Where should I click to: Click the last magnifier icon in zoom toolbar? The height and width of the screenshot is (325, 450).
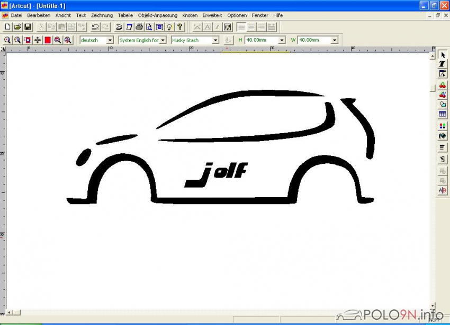68,40
